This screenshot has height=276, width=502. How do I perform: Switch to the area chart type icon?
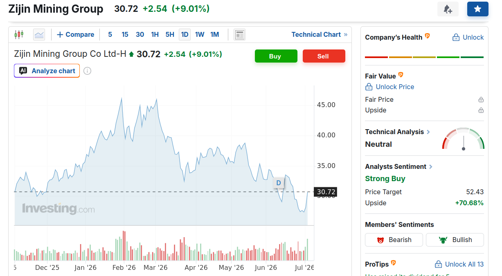pyautogui.click(x=39, y=34)
